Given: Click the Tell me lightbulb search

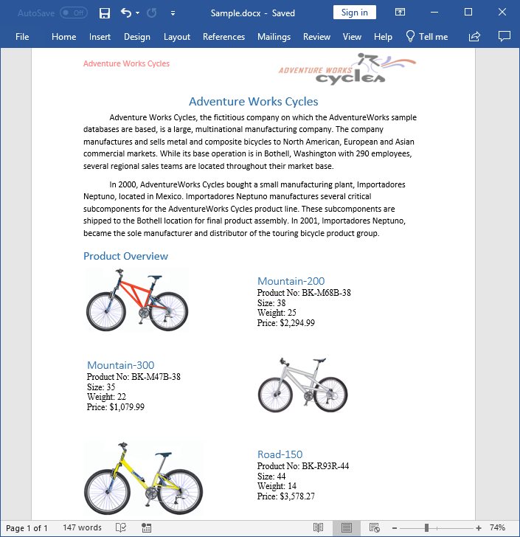Looking at the screenshot, I should (427, 36).
